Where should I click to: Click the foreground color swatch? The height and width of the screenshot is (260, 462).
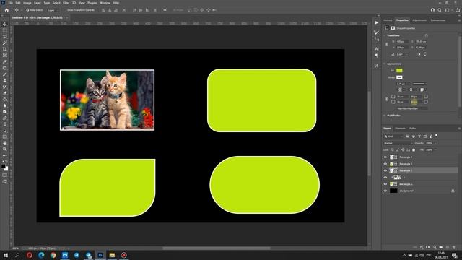[x=3, y=166]
